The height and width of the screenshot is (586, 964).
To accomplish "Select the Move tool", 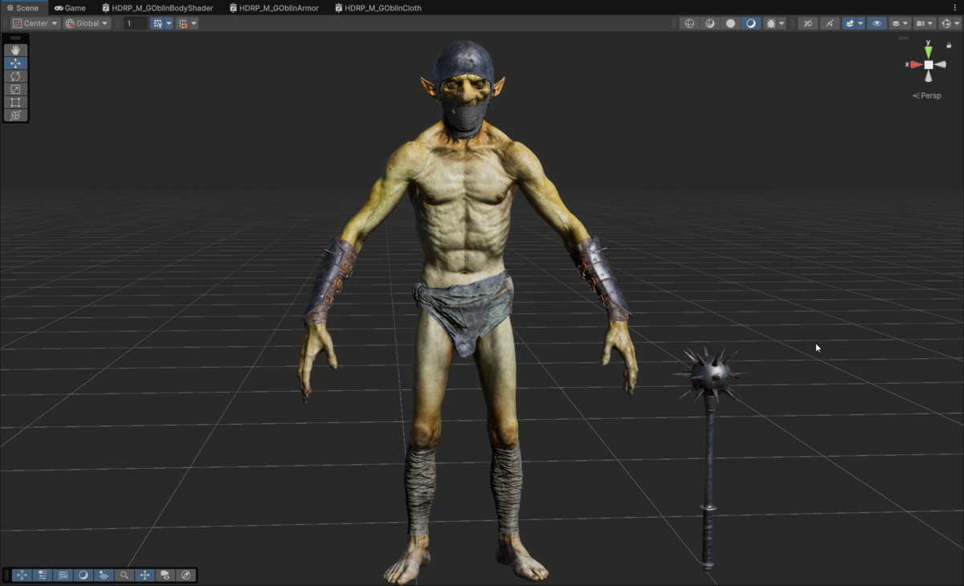I will coord(15,63).
